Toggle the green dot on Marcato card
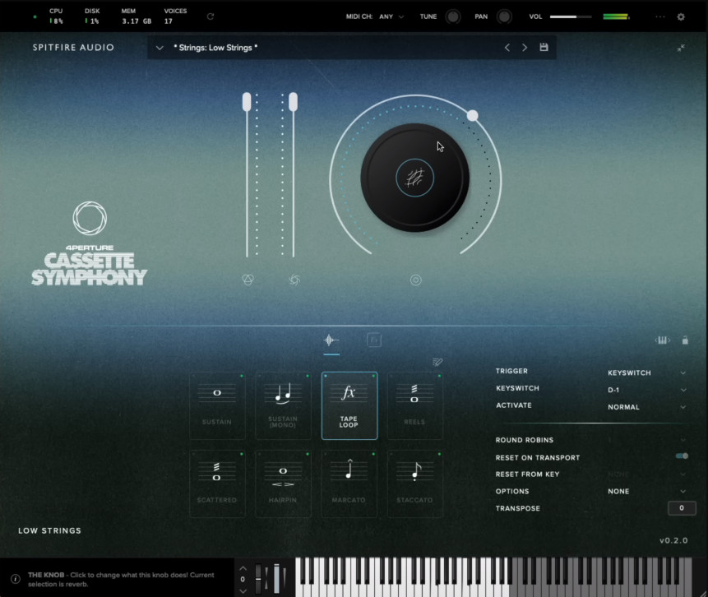 [x=373, y=454]
